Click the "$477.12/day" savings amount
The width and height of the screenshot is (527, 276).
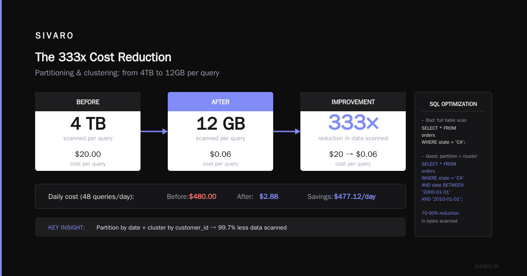pyautogui.click(x=355, y=197)
